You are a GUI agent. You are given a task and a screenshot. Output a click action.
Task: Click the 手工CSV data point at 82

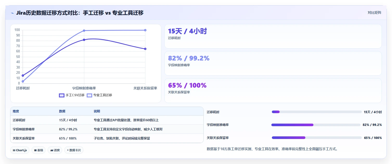pos(84,40)
